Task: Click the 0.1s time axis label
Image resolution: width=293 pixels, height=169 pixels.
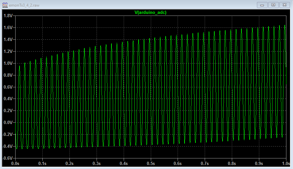Action: pos(42,164)
